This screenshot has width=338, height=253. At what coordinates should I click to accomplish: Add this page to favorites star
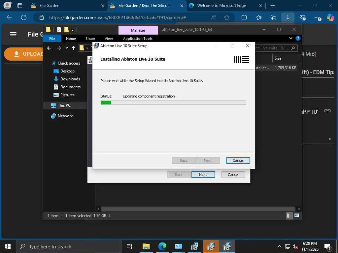coord(226,18)
